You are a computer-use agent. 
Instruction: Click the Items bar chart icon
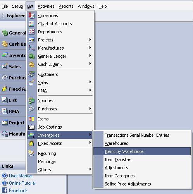point(31,119)
